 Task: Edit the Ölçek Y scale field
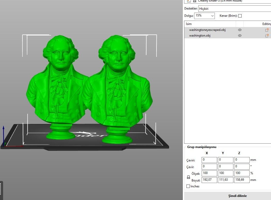click(x=226, y=173)
